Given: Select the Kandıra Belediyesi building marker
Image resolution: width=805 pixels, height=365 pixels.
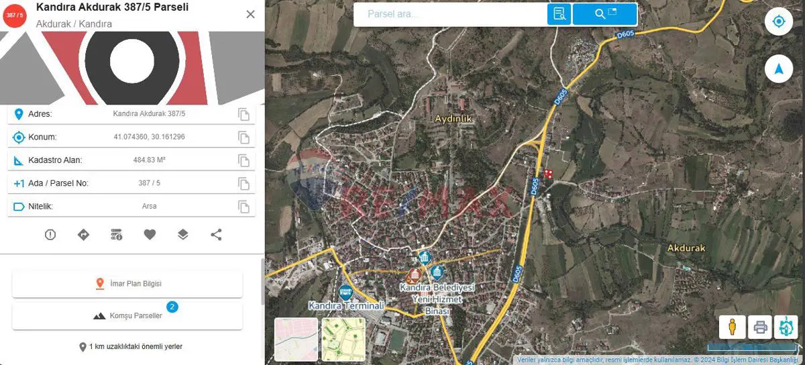Looking at the screenshot, I should point(437,272).
